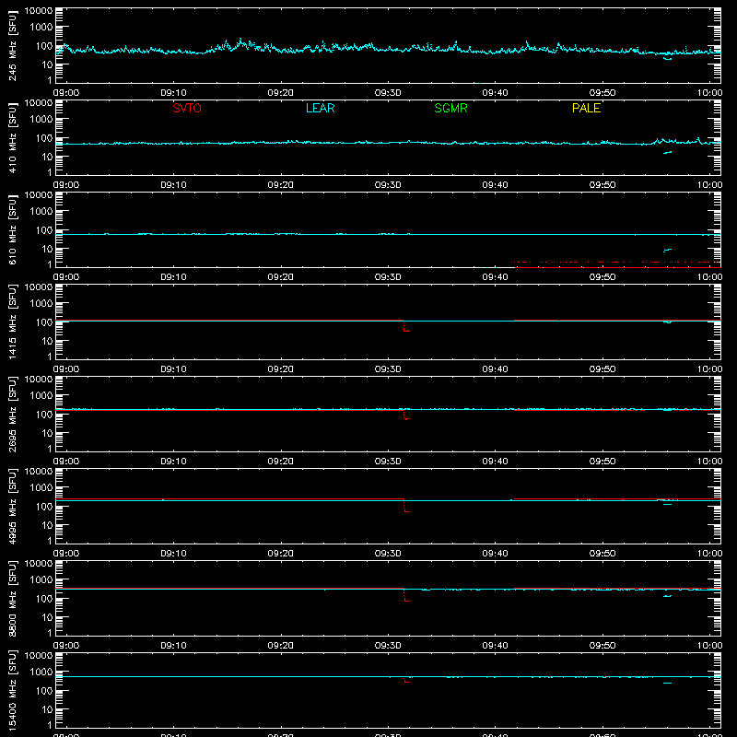This screenshot has width=737, height=737.
Task: Select the 410 MHz [SFU] axis title
Action: [x=12, y=137]
